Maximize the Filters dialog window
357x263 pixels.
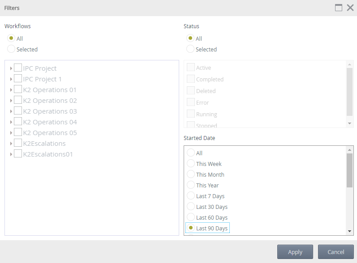pos(339,8)
